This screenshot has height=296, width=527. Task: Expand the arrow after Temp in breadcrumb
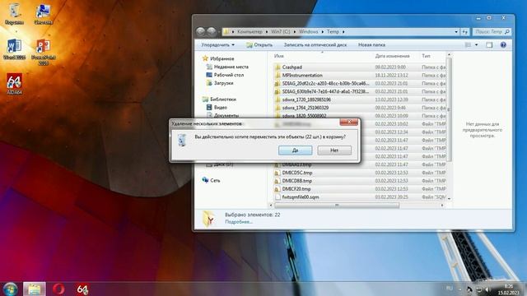pyautogui.click(x=343, y=31)
